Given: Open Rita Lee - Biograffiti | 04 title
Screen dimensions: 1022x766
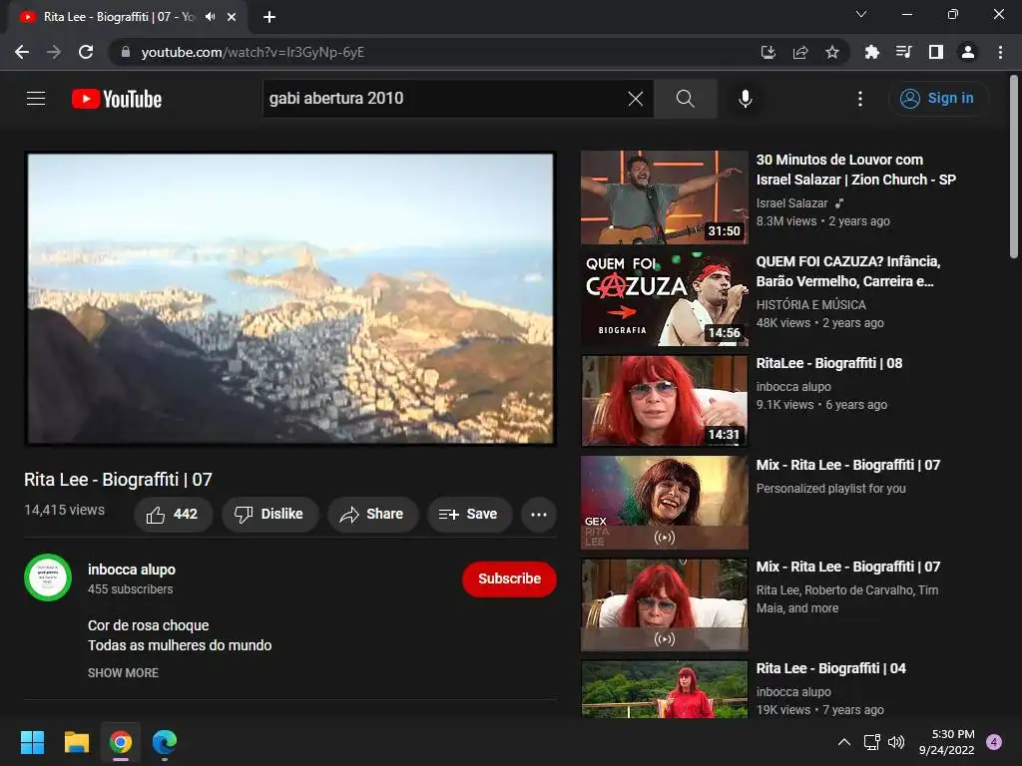Looking at the screenshot, I should [x=831, y=668].
